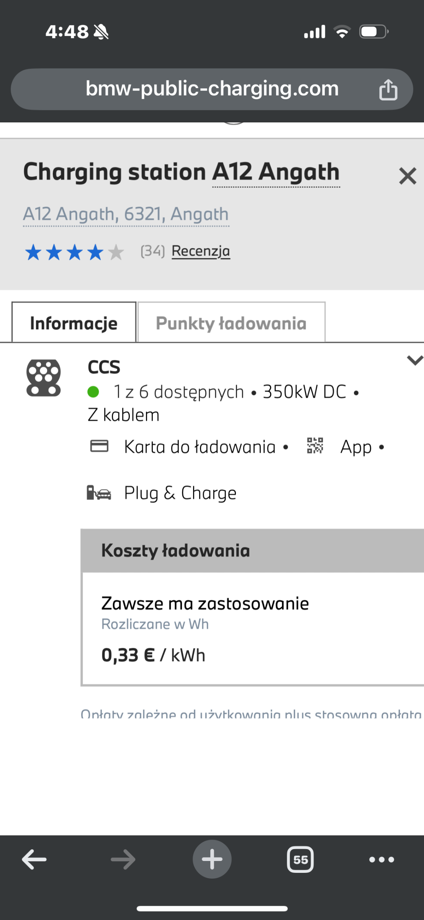Select the Informacje tab
The image size is (424, 920).
74,322
